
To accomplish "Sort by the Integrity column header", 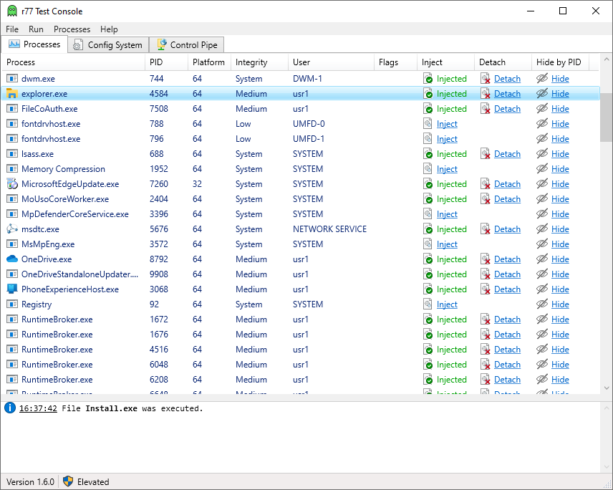I will coord(260,62).
